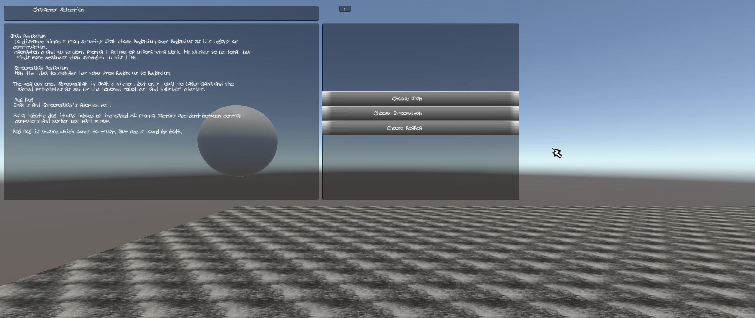755x318 pixels.
Task: Click empty panel area below Choose RogRog
Action: [420, 168]
